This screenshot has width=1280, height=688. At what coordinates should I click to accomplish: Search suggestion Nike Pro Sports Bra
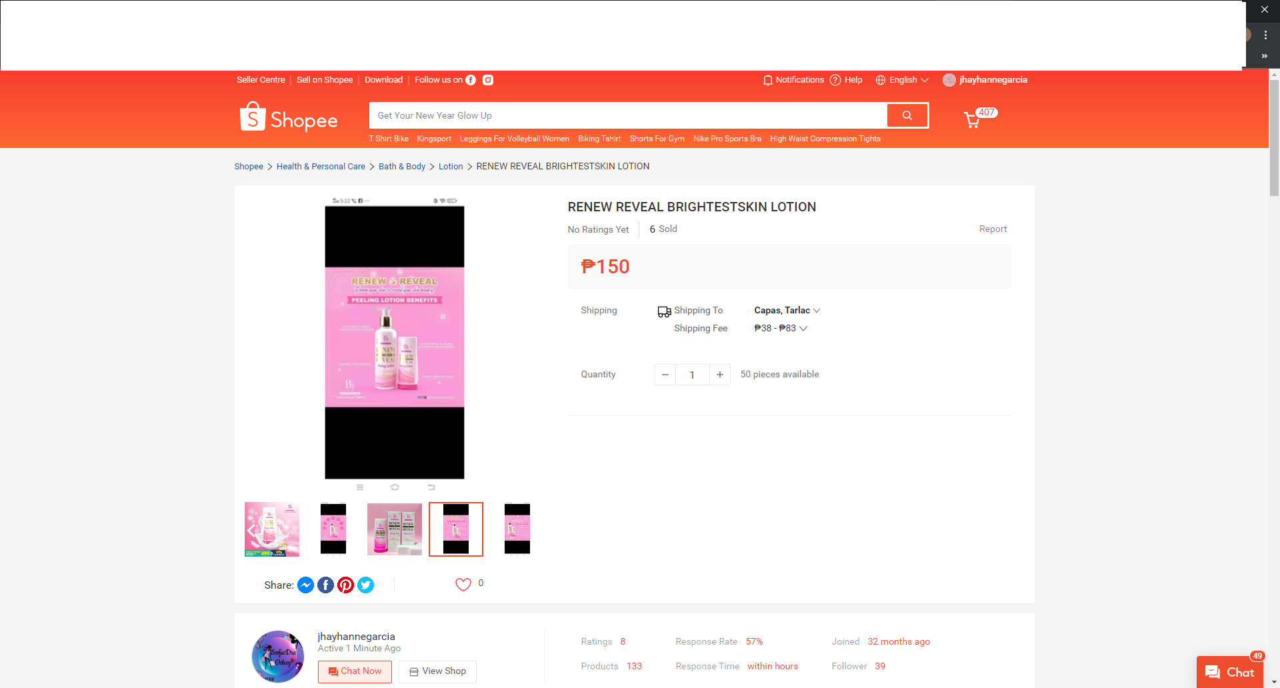pos(727,139)
